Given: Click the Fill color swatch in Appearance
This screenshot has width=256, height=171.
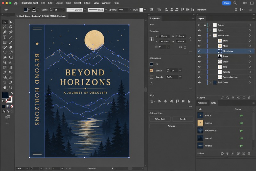Looking at the screenshot, I should coord(151,64).
